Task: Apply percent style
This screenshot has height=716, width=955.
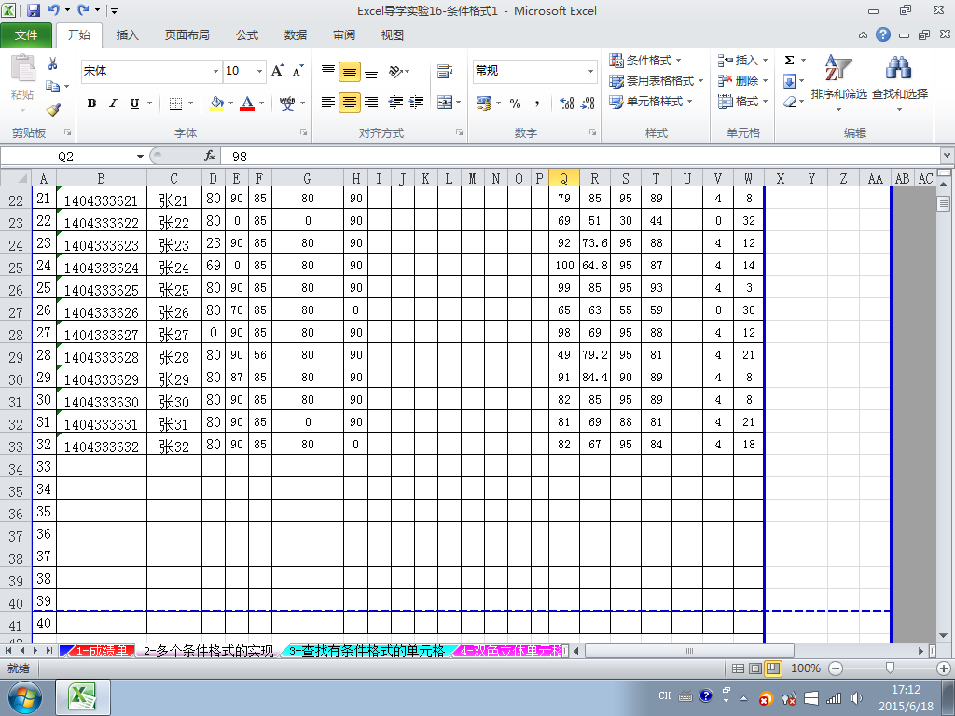Action: tap(515, 103)
